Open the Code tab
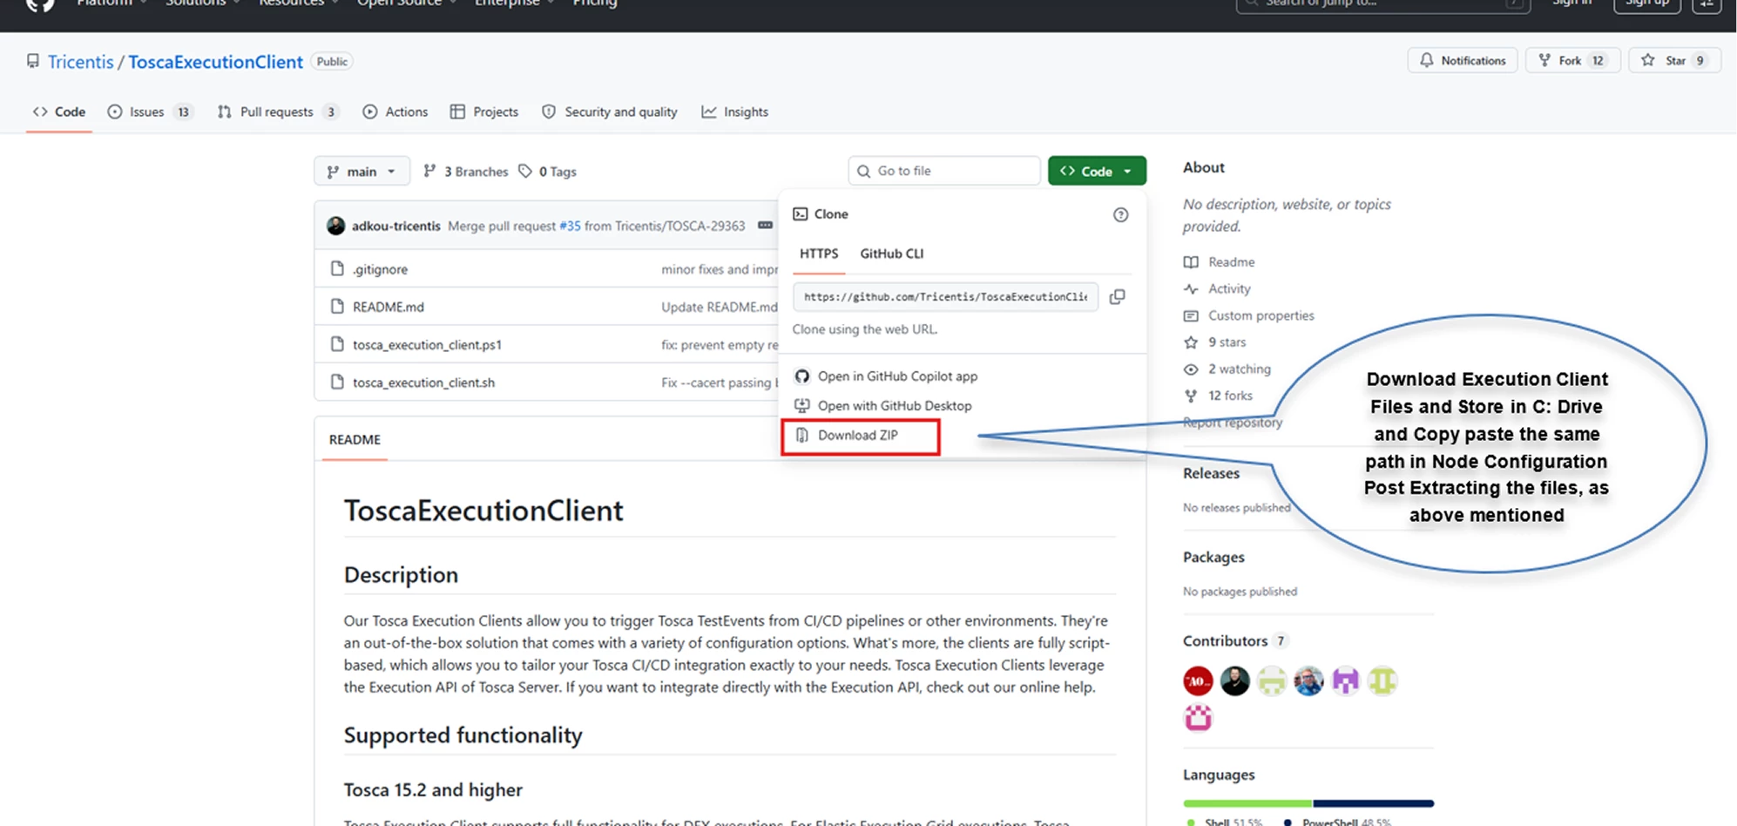This screenshot has height=826, width=1737. 59,112
